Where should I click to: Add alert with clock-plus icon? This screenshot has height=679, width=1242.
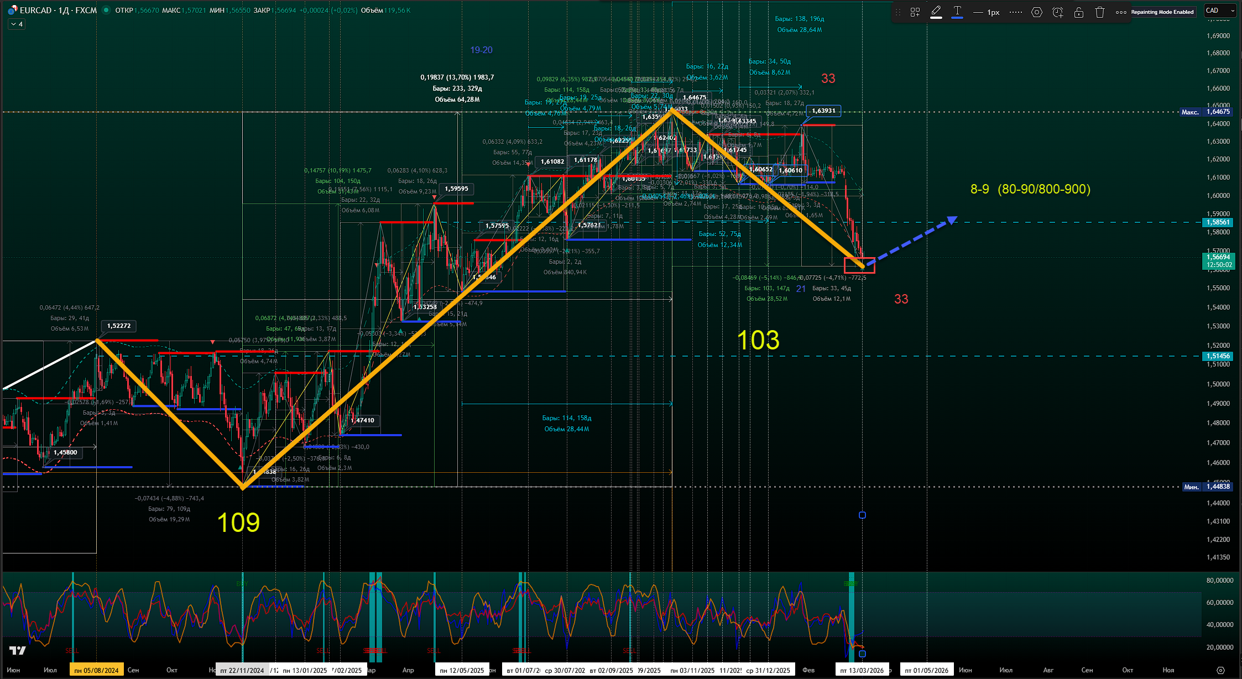1057,12
